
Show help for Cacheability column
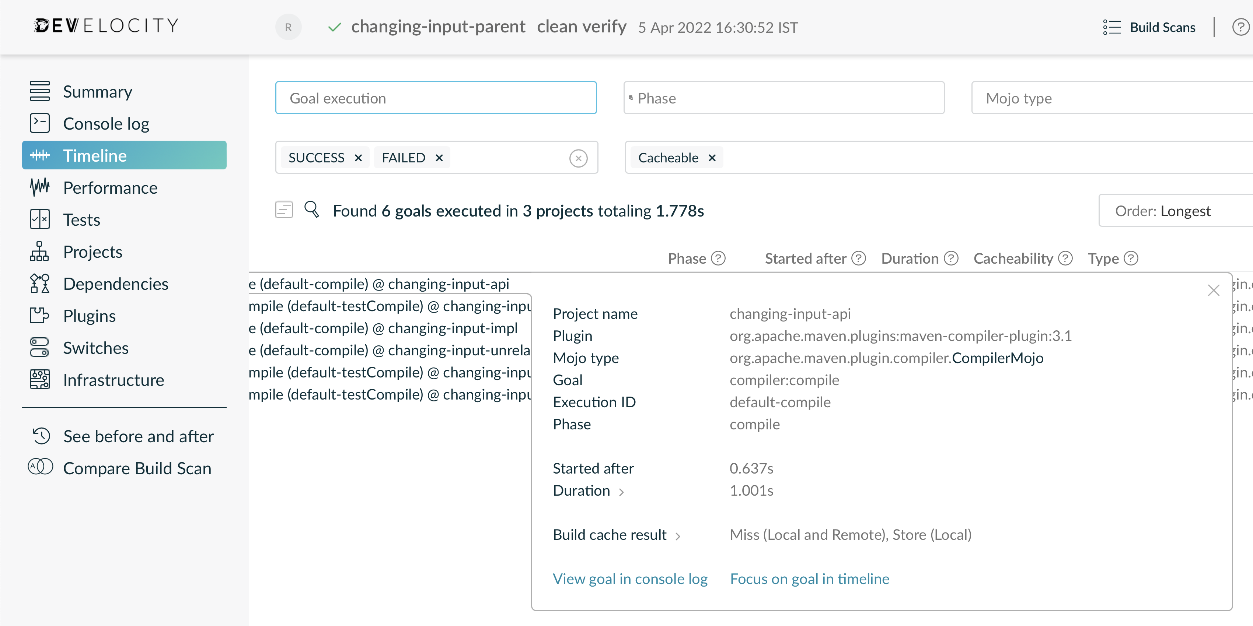(1065, 259)
